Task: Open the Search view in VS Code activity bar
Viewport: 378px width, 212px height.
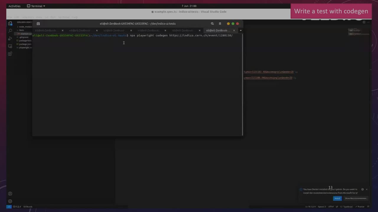Action: tap(10, 31)
